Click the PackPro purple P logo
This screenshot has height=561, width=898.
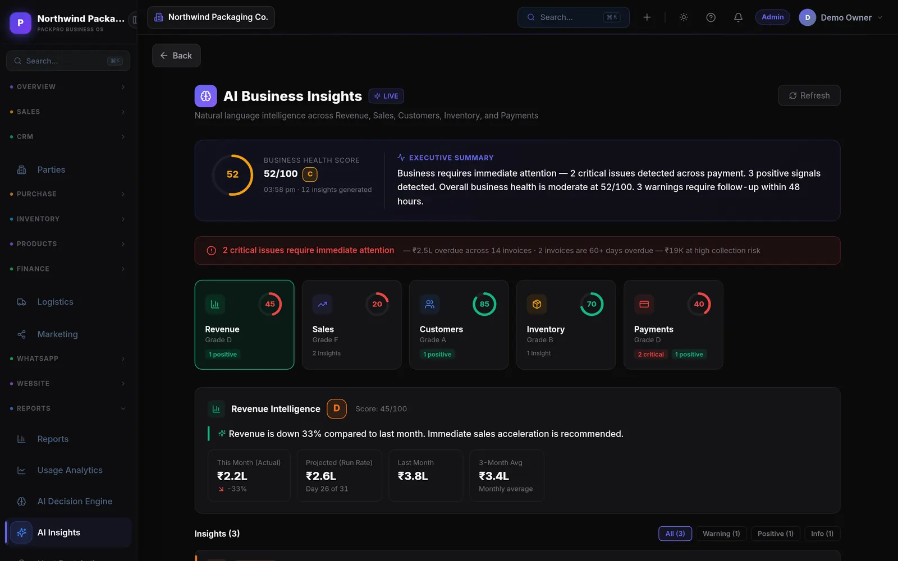click(21, 23)
